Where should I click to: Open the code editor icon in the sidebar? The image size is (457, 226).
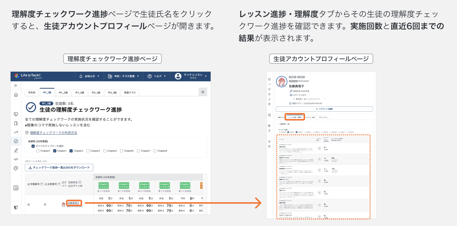click(16, 159)
